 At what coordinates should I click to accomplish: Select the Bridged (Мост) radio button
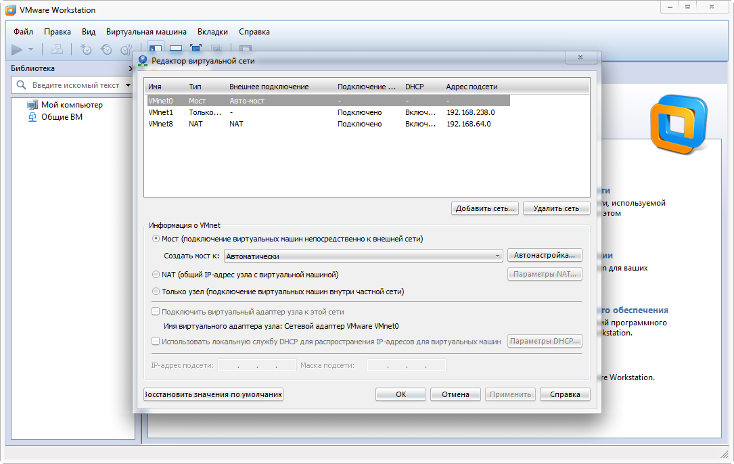pyautogui.click(x=156, y=239)
